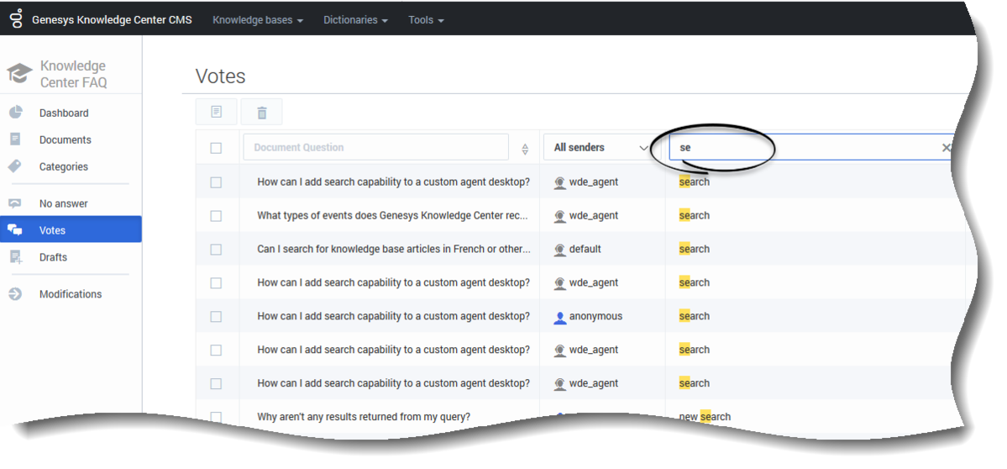Open 'What types of events does Genesys Knowledge Center' question
Viewport: 1007px width, 469px height.
[x=392, y=216]
